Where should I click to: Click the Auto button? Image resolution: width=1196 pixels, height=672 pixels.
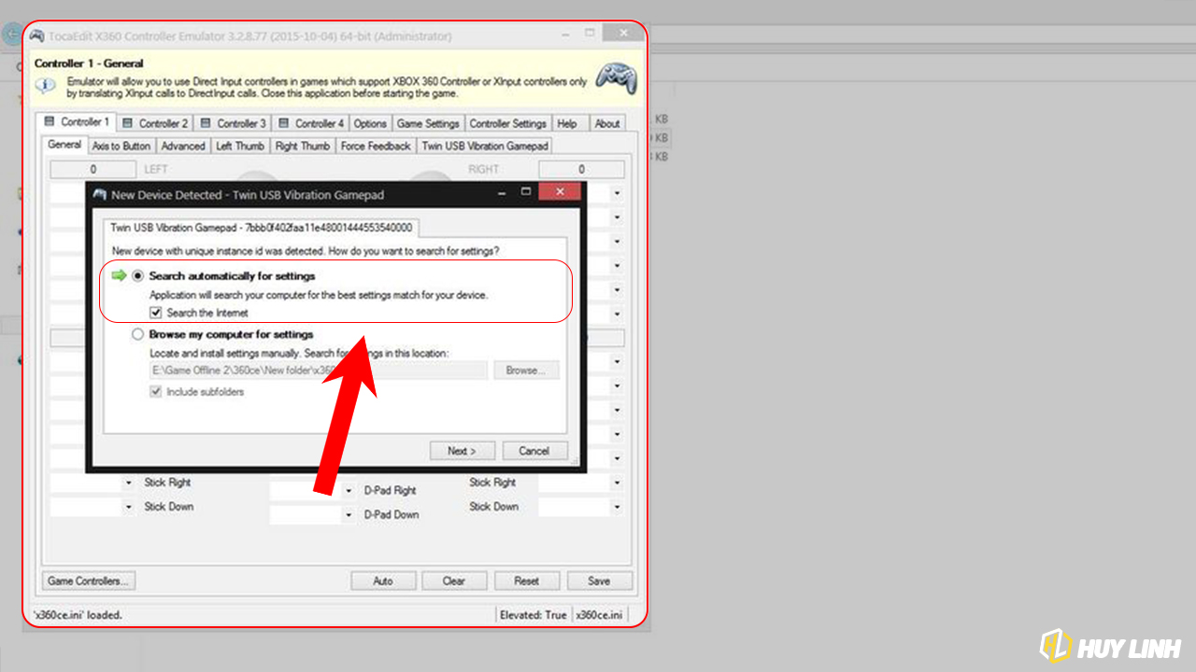coord(383,581)
